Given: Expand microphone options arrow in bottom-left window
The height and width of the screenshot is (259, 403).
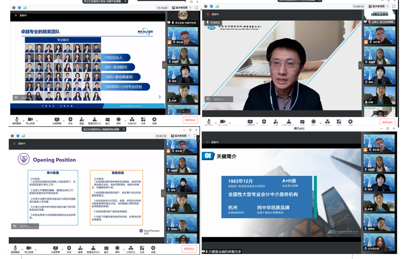Looking at the screenshot, I should click(x=22, y=249).
